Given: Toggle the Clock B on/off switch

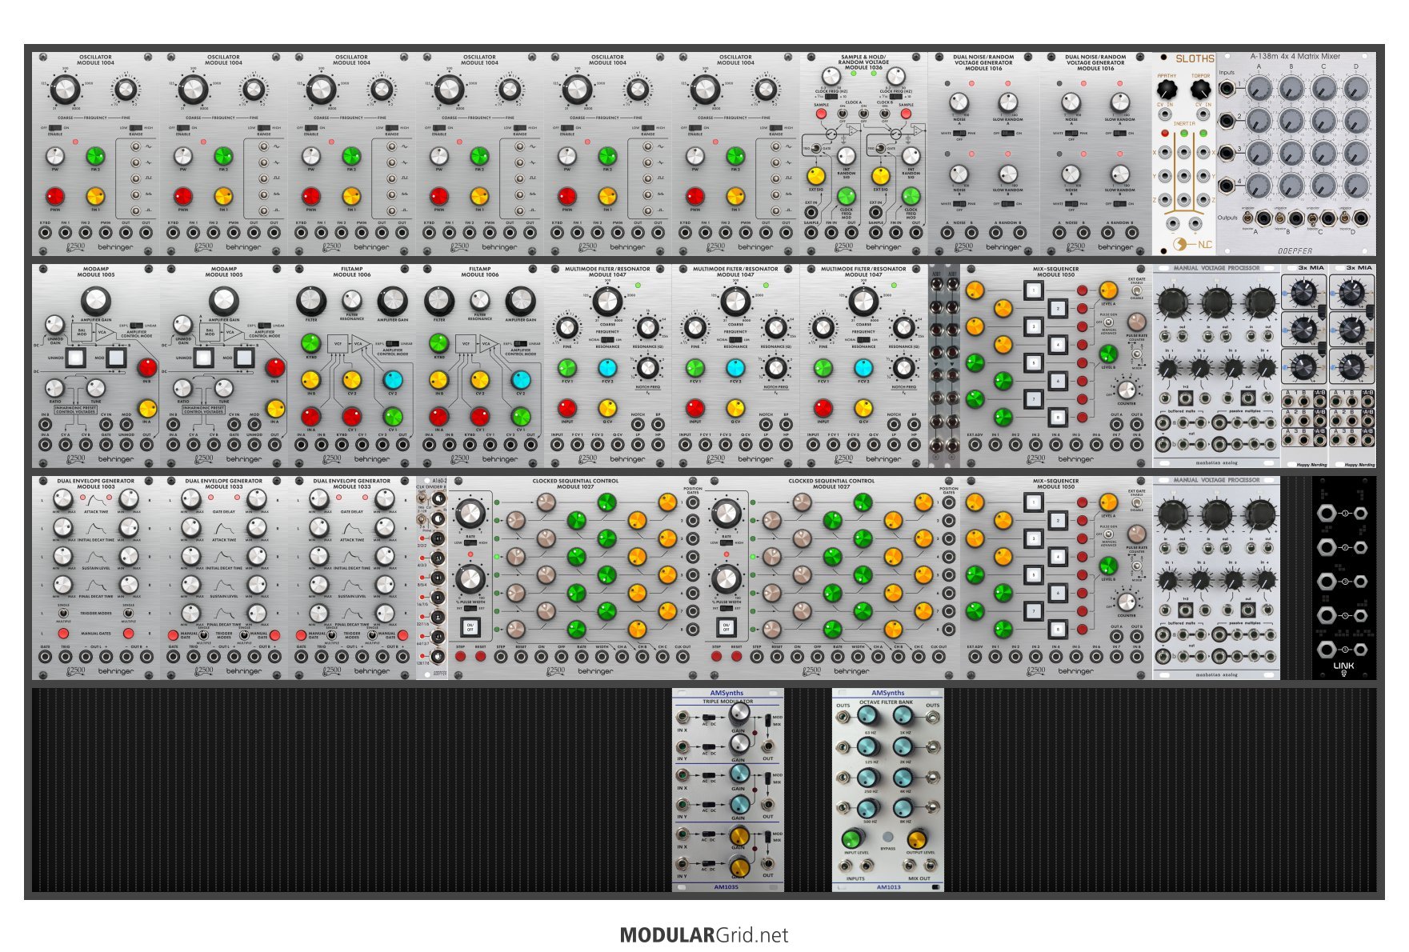Looking at the screenshot, I should pyautogui.click(x=885, y=112).
